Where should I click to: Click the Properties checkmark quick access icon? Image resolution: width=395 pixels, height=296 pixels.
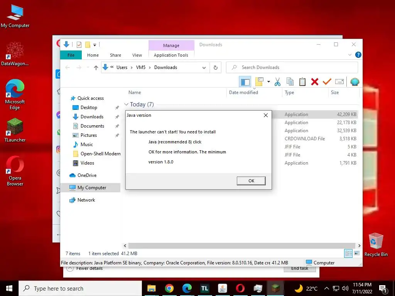tap(79, 45)
